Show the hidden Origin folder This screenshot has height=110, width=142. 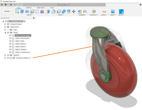point(8,30)
